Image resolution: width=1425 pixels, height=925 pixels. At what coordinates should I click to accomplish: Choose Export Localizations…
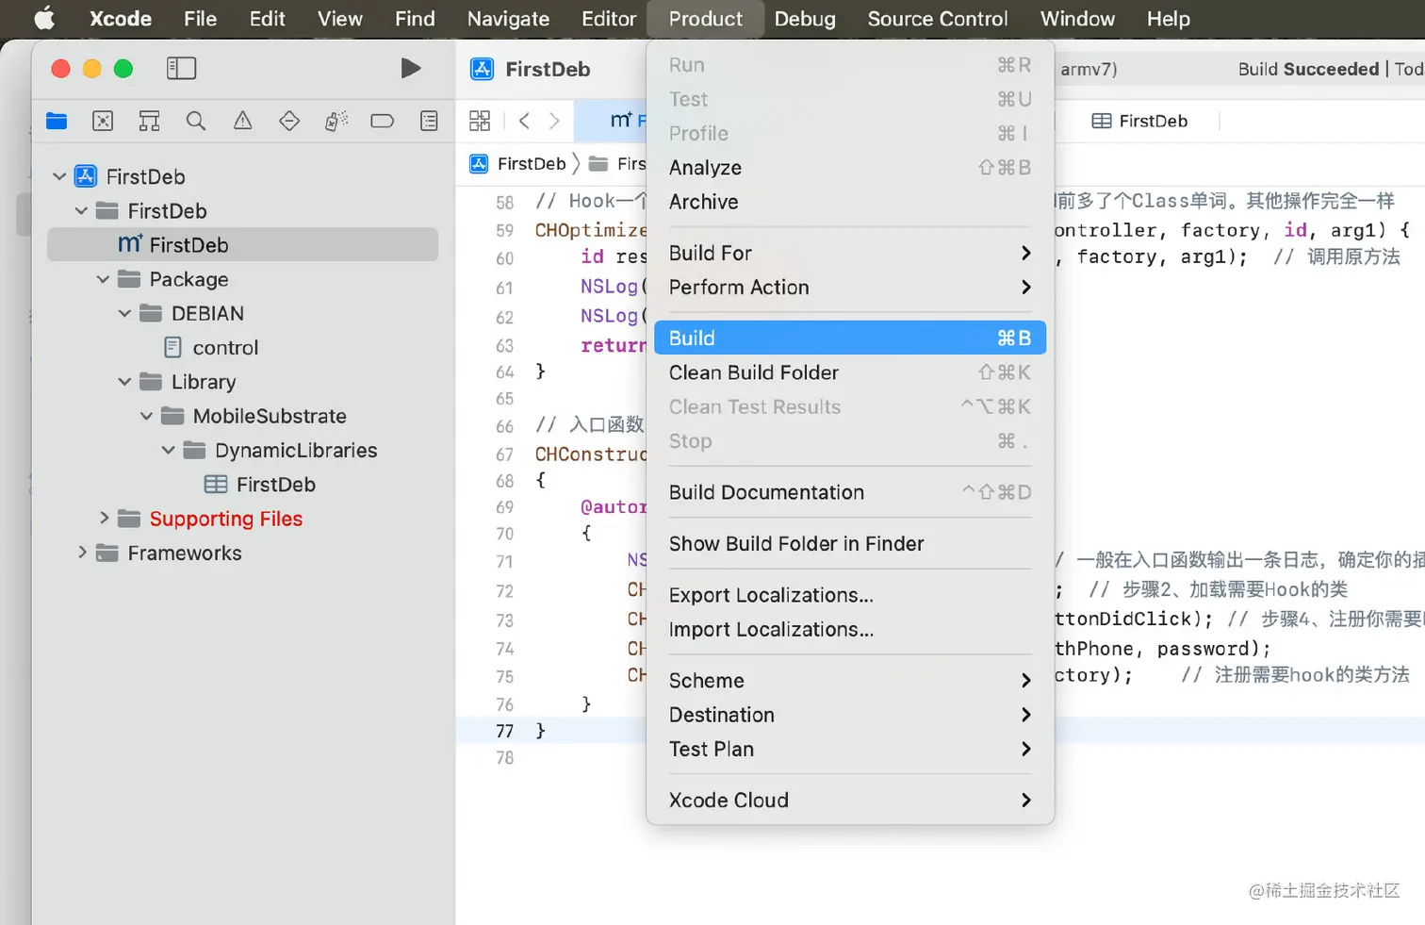click(850, 595)
